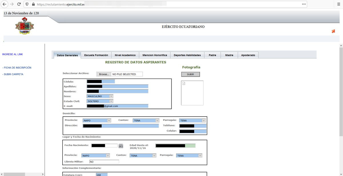Click the padlock site security icon

(x=33, y=4)
